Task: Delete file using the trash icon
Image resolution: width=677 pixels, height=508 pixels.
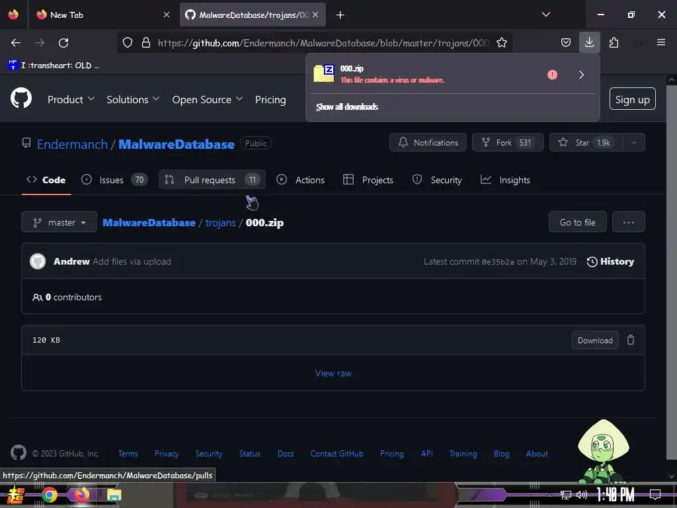Action: [631, 340]
